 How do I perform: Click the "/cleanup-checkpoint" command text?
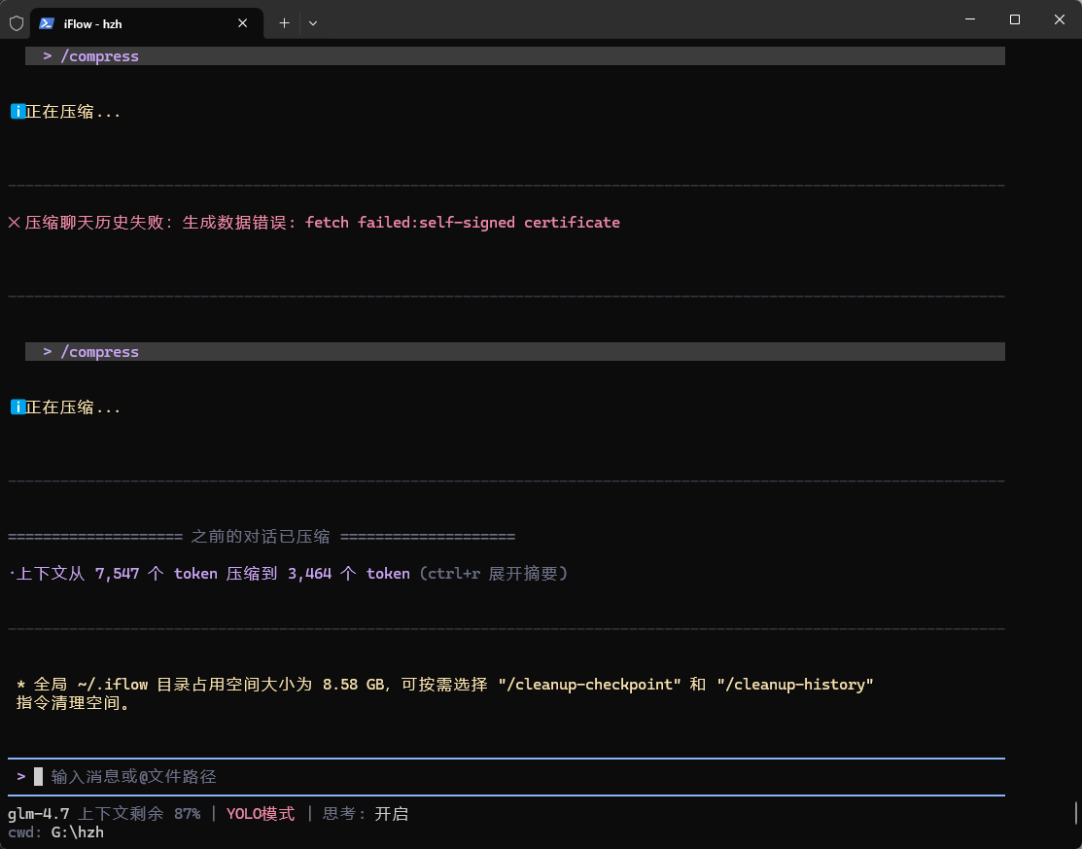tap(589, 685)
